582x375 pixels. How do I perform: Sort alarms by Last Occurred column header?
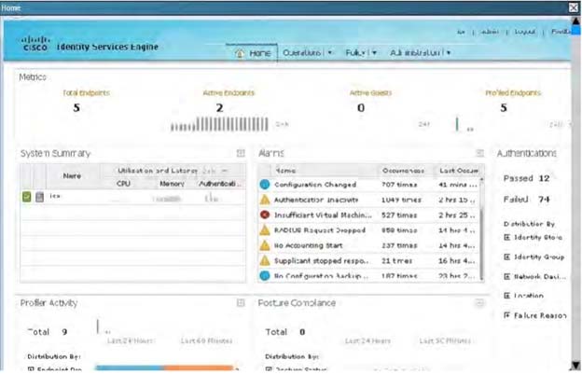[x=459, y=171]
